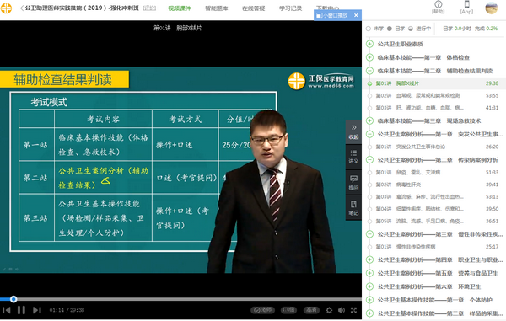506x321 pixels.
Task: Enter fullscreen mode
Action: 353,310
